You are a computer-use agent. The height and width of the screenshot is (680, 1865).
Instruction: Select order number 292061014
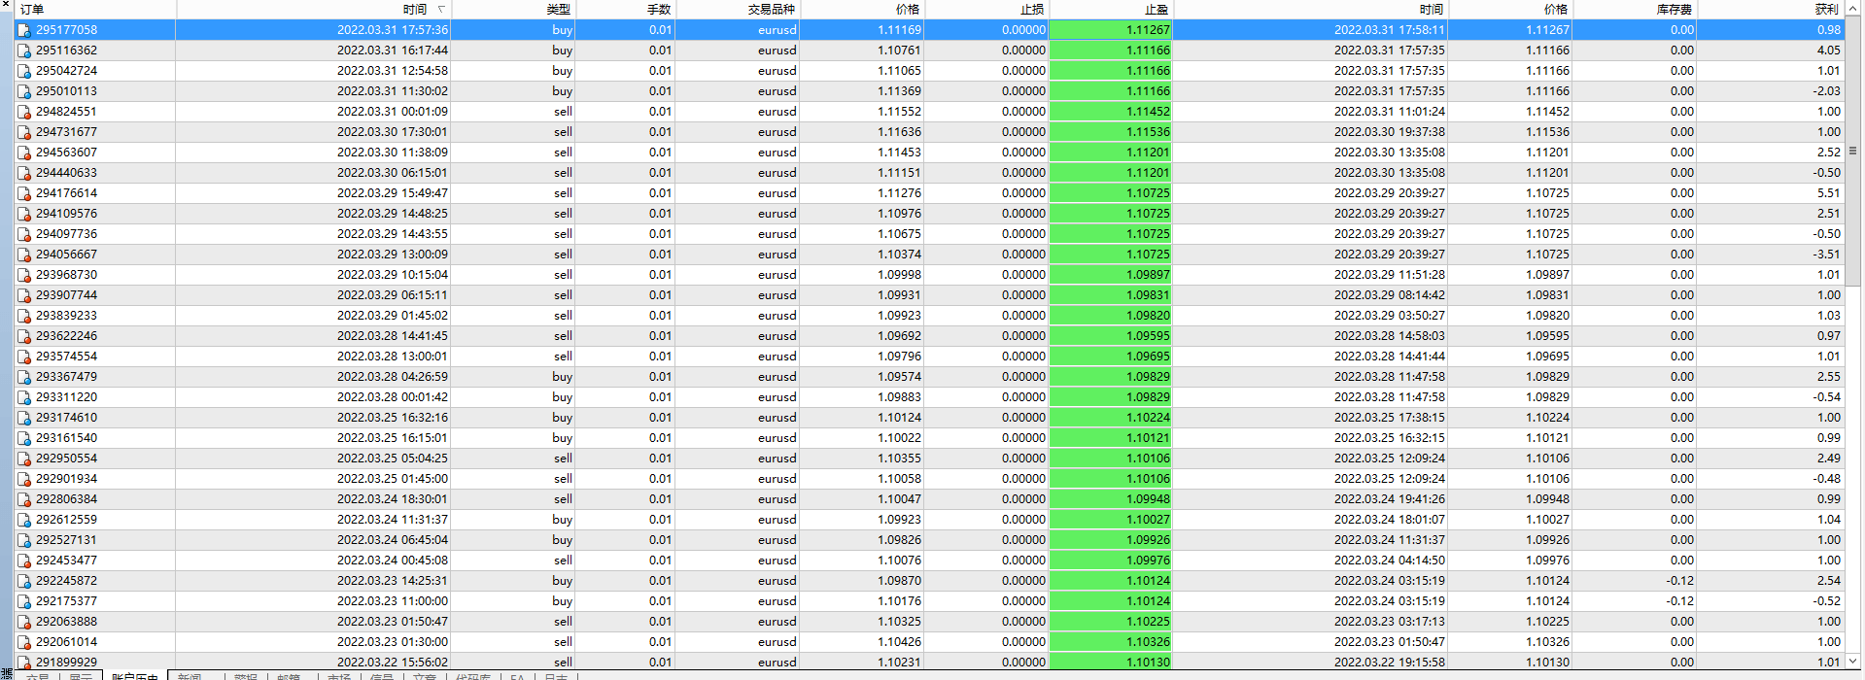pyautogui.click(x=66, y=642)
